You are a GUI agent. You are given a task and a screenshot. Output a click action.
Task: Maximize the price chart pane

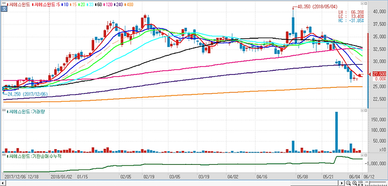pos(365,4)
